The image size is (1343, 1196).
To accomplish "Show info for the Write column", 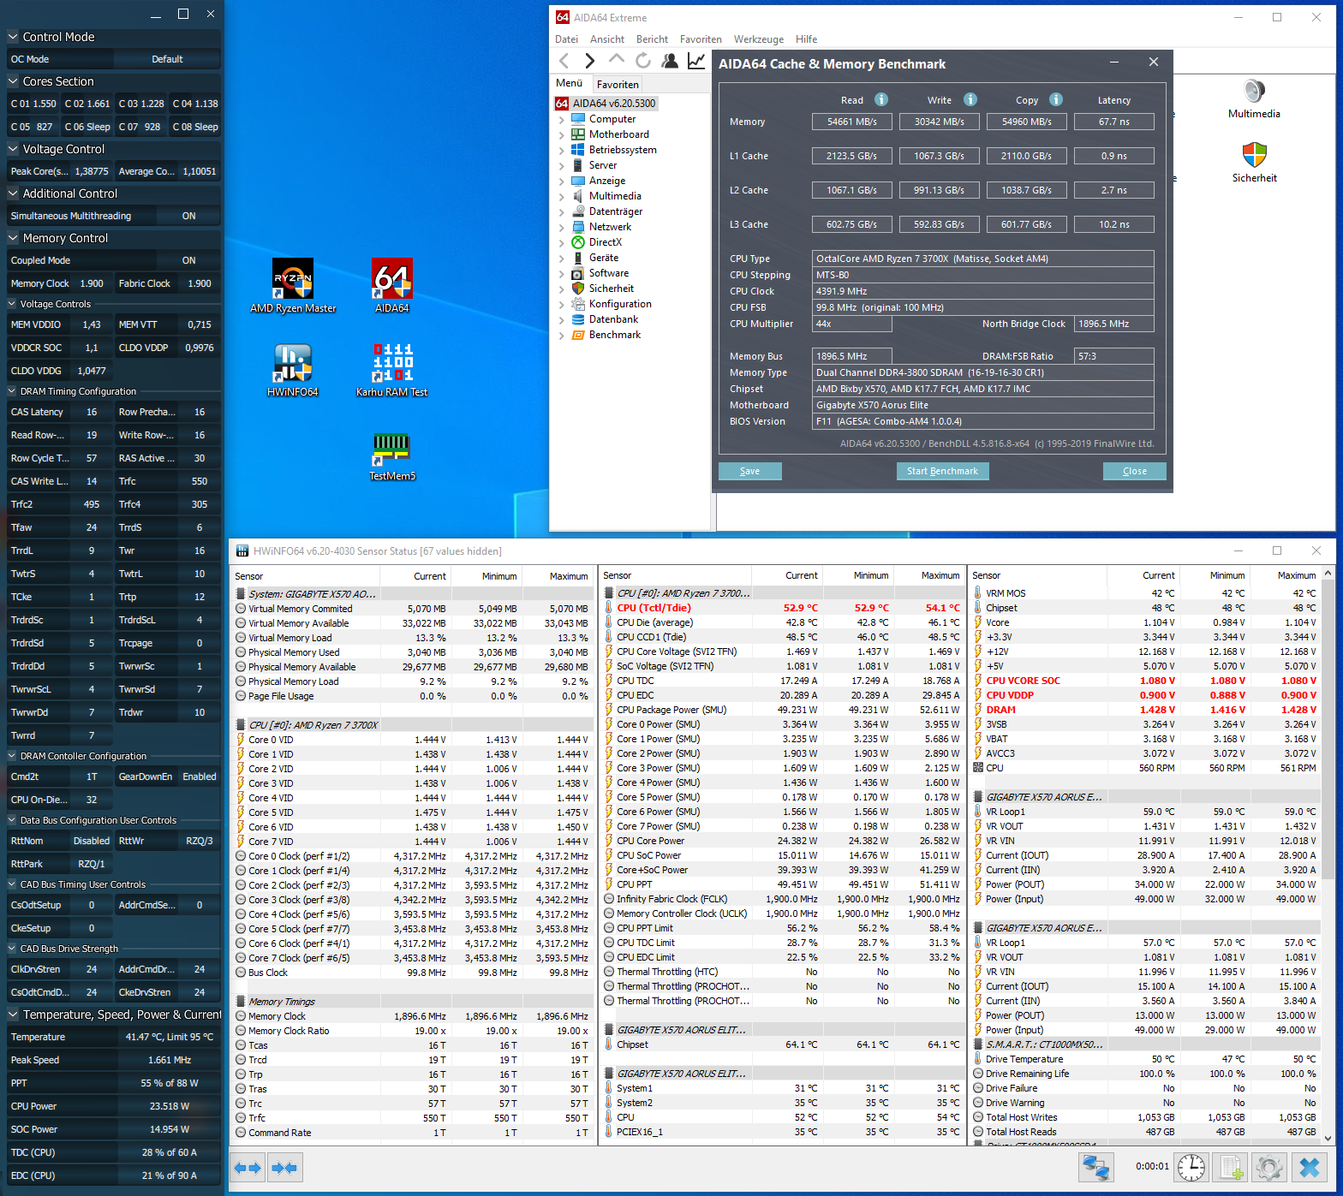I will [970, 99].
